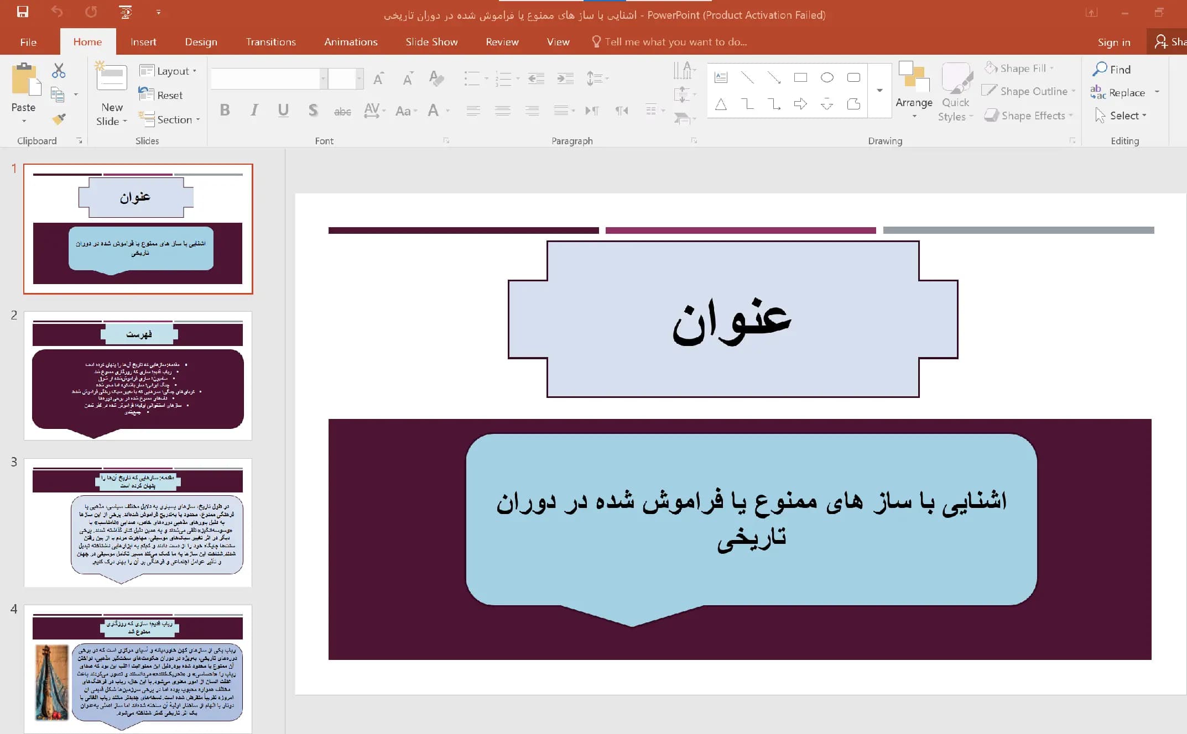The width and height of the screenshot is (1187, 734).
Task: Open Quick Styles gallery
Action: [955, 92]
